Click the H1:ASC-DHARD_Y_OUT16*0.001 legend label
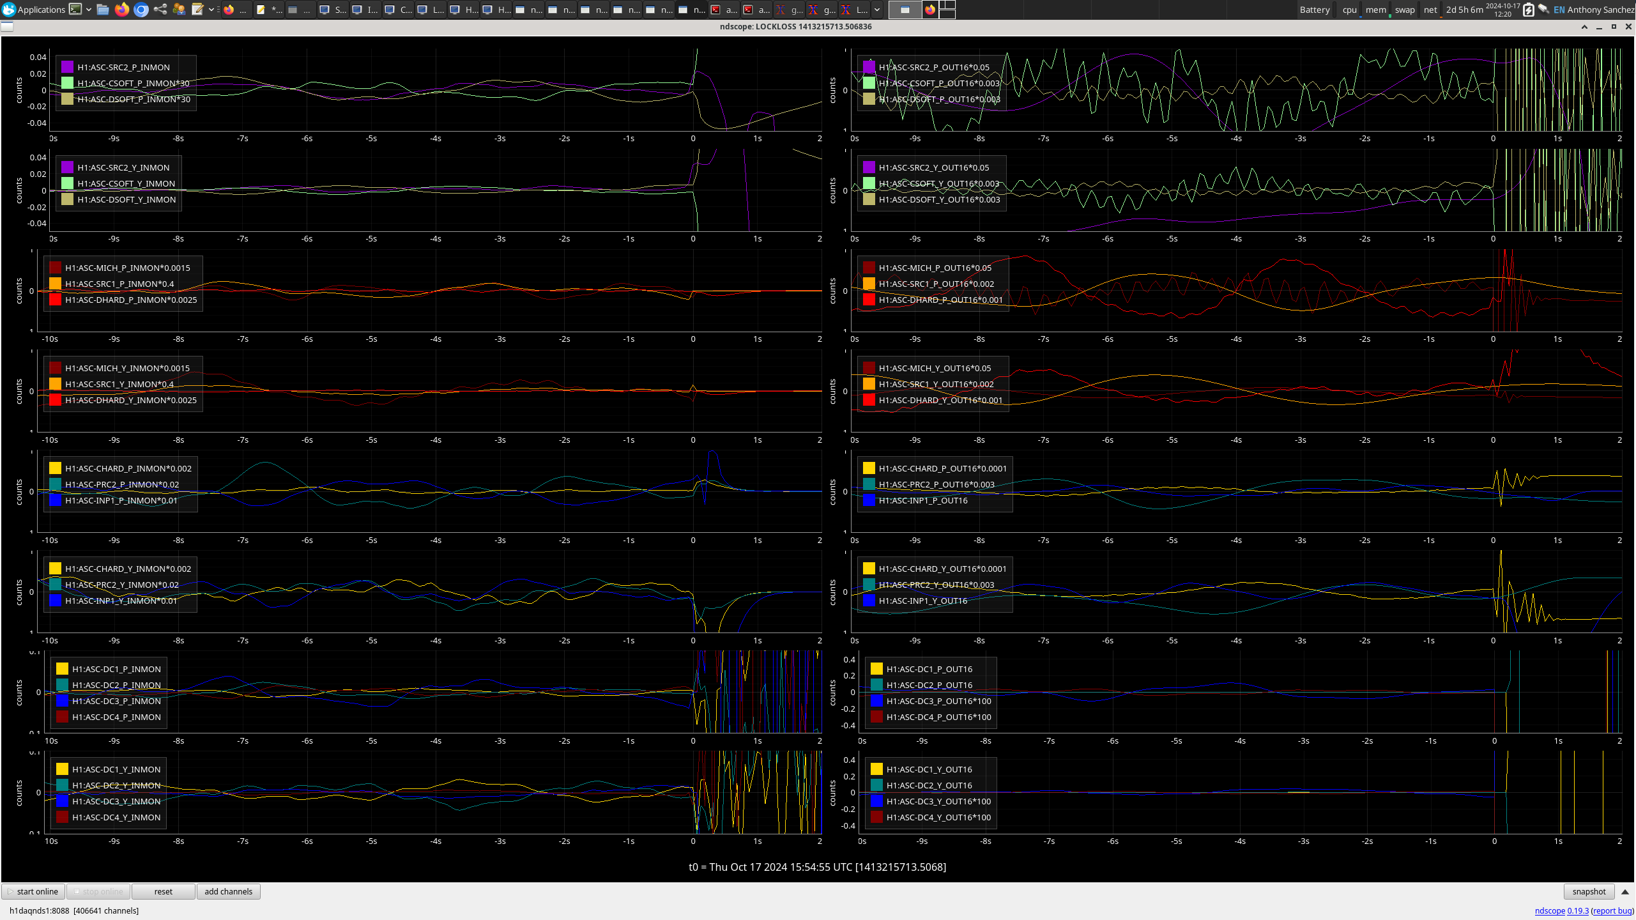This screenshot has width=1636, height=920. point(941,400)
